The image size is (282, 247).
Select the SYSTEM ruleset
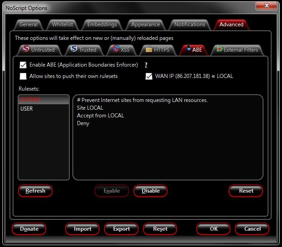pos(44,100)
